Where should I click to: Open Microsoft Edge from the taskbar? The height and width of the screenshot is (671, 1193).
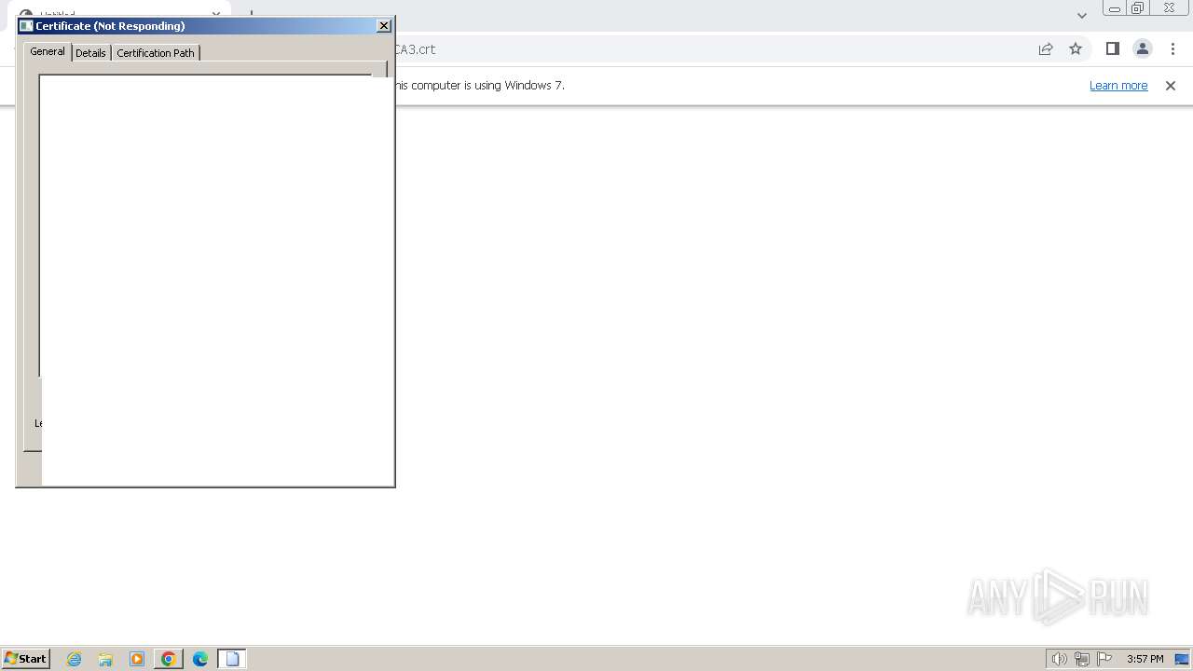click(199, 659)
